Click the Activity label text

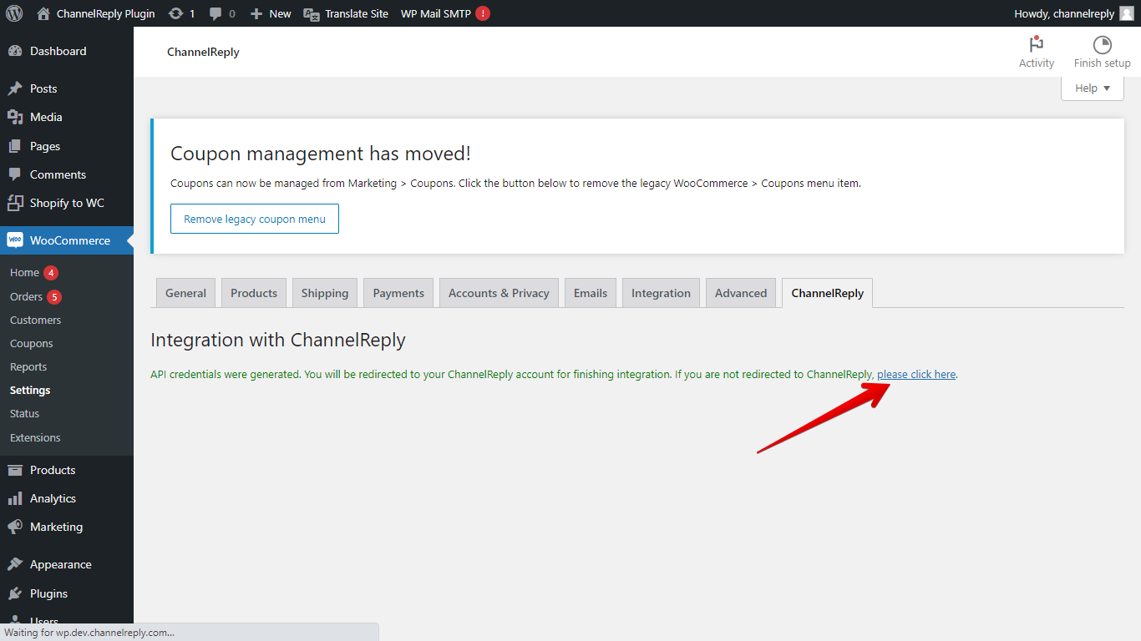click(x=1037, y=63)
